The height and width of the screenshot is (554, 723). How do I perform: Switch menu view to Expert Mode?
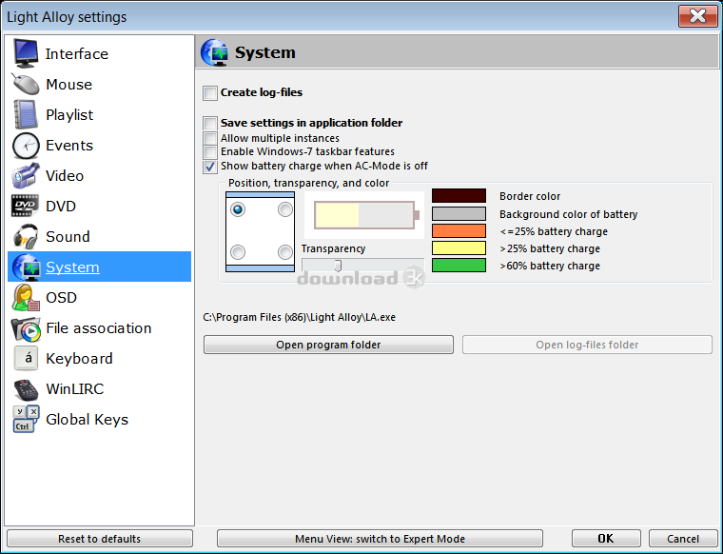click(380, 539)
